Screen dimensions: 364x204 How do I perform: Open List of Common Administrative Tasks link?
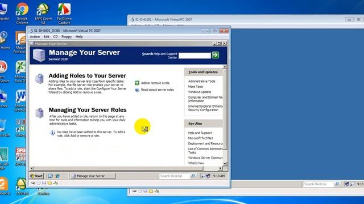tap(205, 151)
